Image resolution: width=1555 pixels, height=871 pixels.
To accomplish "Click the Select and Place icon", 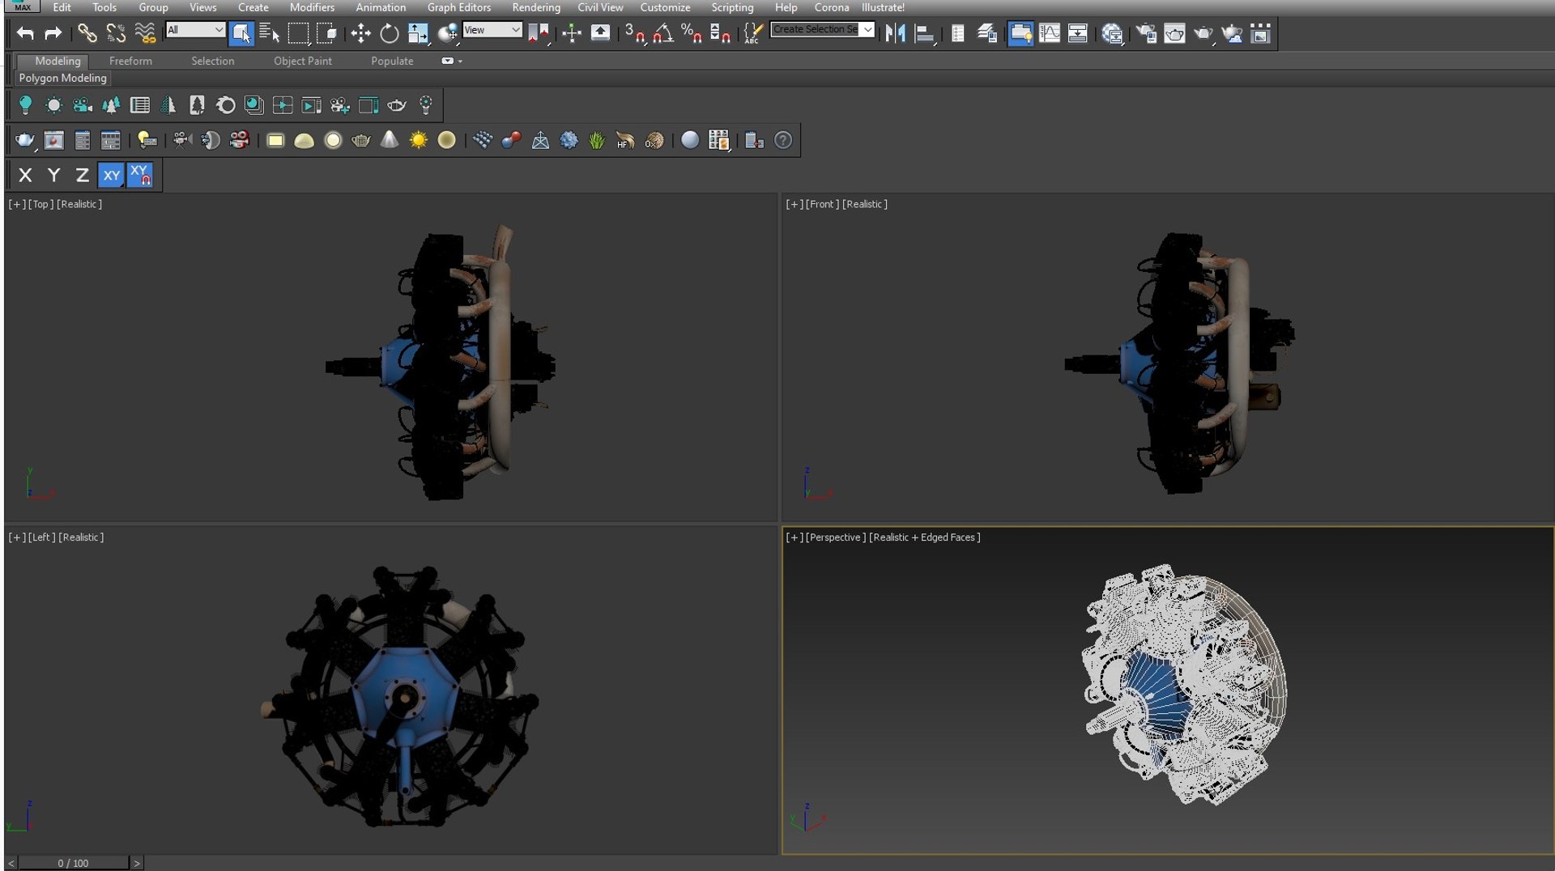I will (x=447, y=33).
